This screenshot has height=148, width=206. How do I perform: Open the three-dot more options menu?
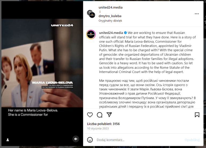point(197,14)
